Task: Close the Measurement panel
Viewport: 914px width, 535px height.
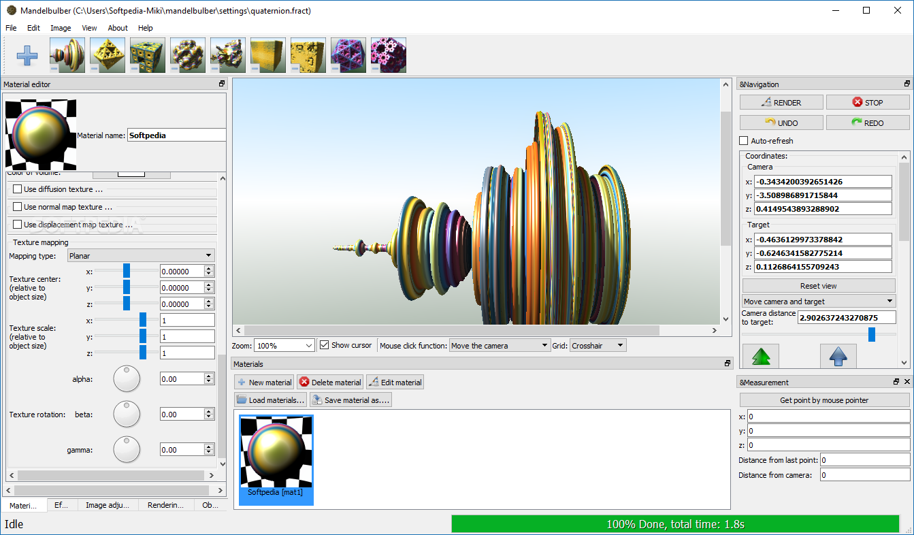Action: pyautogui.click(x=907, y=382)
